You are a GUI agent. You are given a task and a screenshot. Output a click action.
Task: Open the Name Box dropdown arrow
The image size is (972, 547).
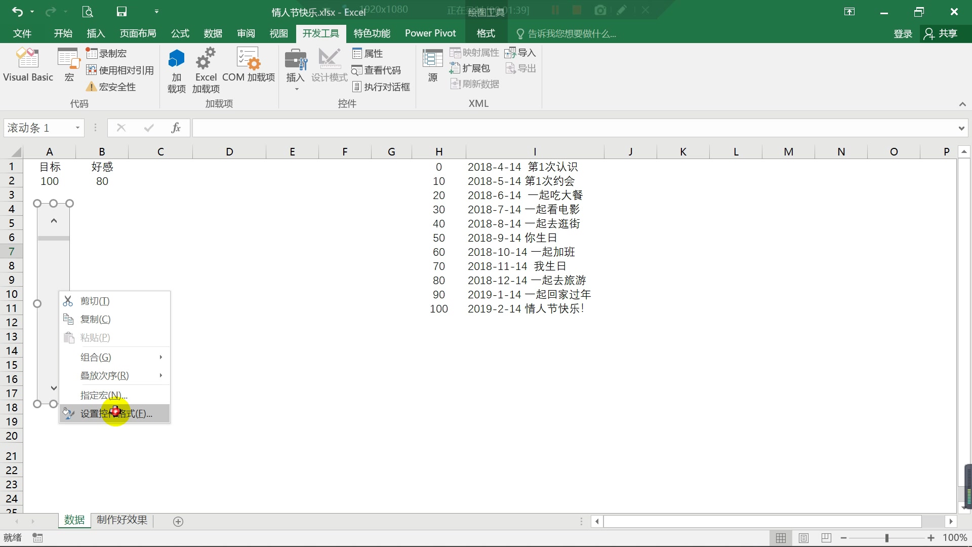77,128
